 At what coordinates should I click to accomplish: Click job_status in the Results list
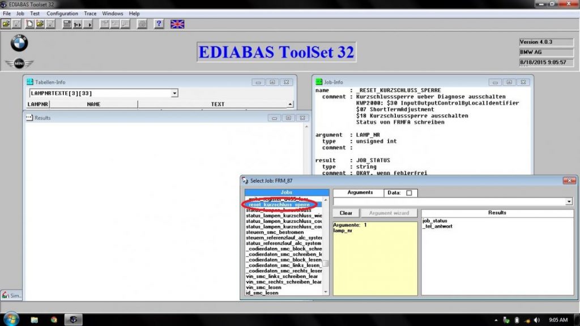pyautogui.click(x=434, y=221)
